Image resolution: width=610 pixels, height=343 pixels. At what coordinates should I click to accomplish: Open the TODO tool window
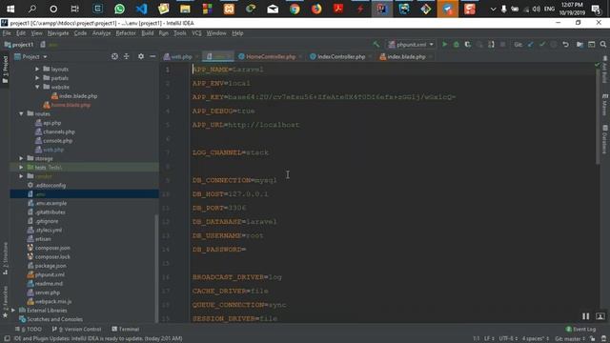(x=29, y=329)
